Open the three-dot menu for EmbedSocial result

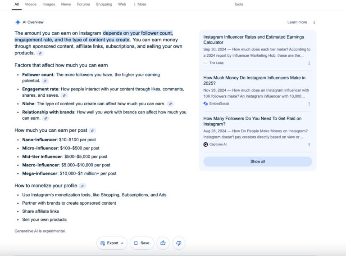(309, 104)
